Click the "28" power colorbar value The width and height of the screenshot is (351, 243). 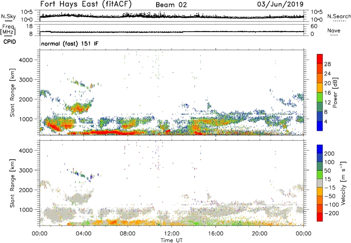(x=327, y=64)
